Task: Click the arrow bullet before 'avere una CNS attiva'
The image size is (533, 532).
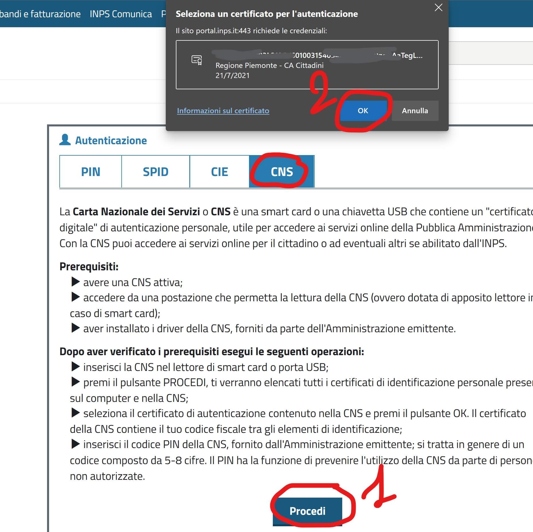Action: pos(75,282)
